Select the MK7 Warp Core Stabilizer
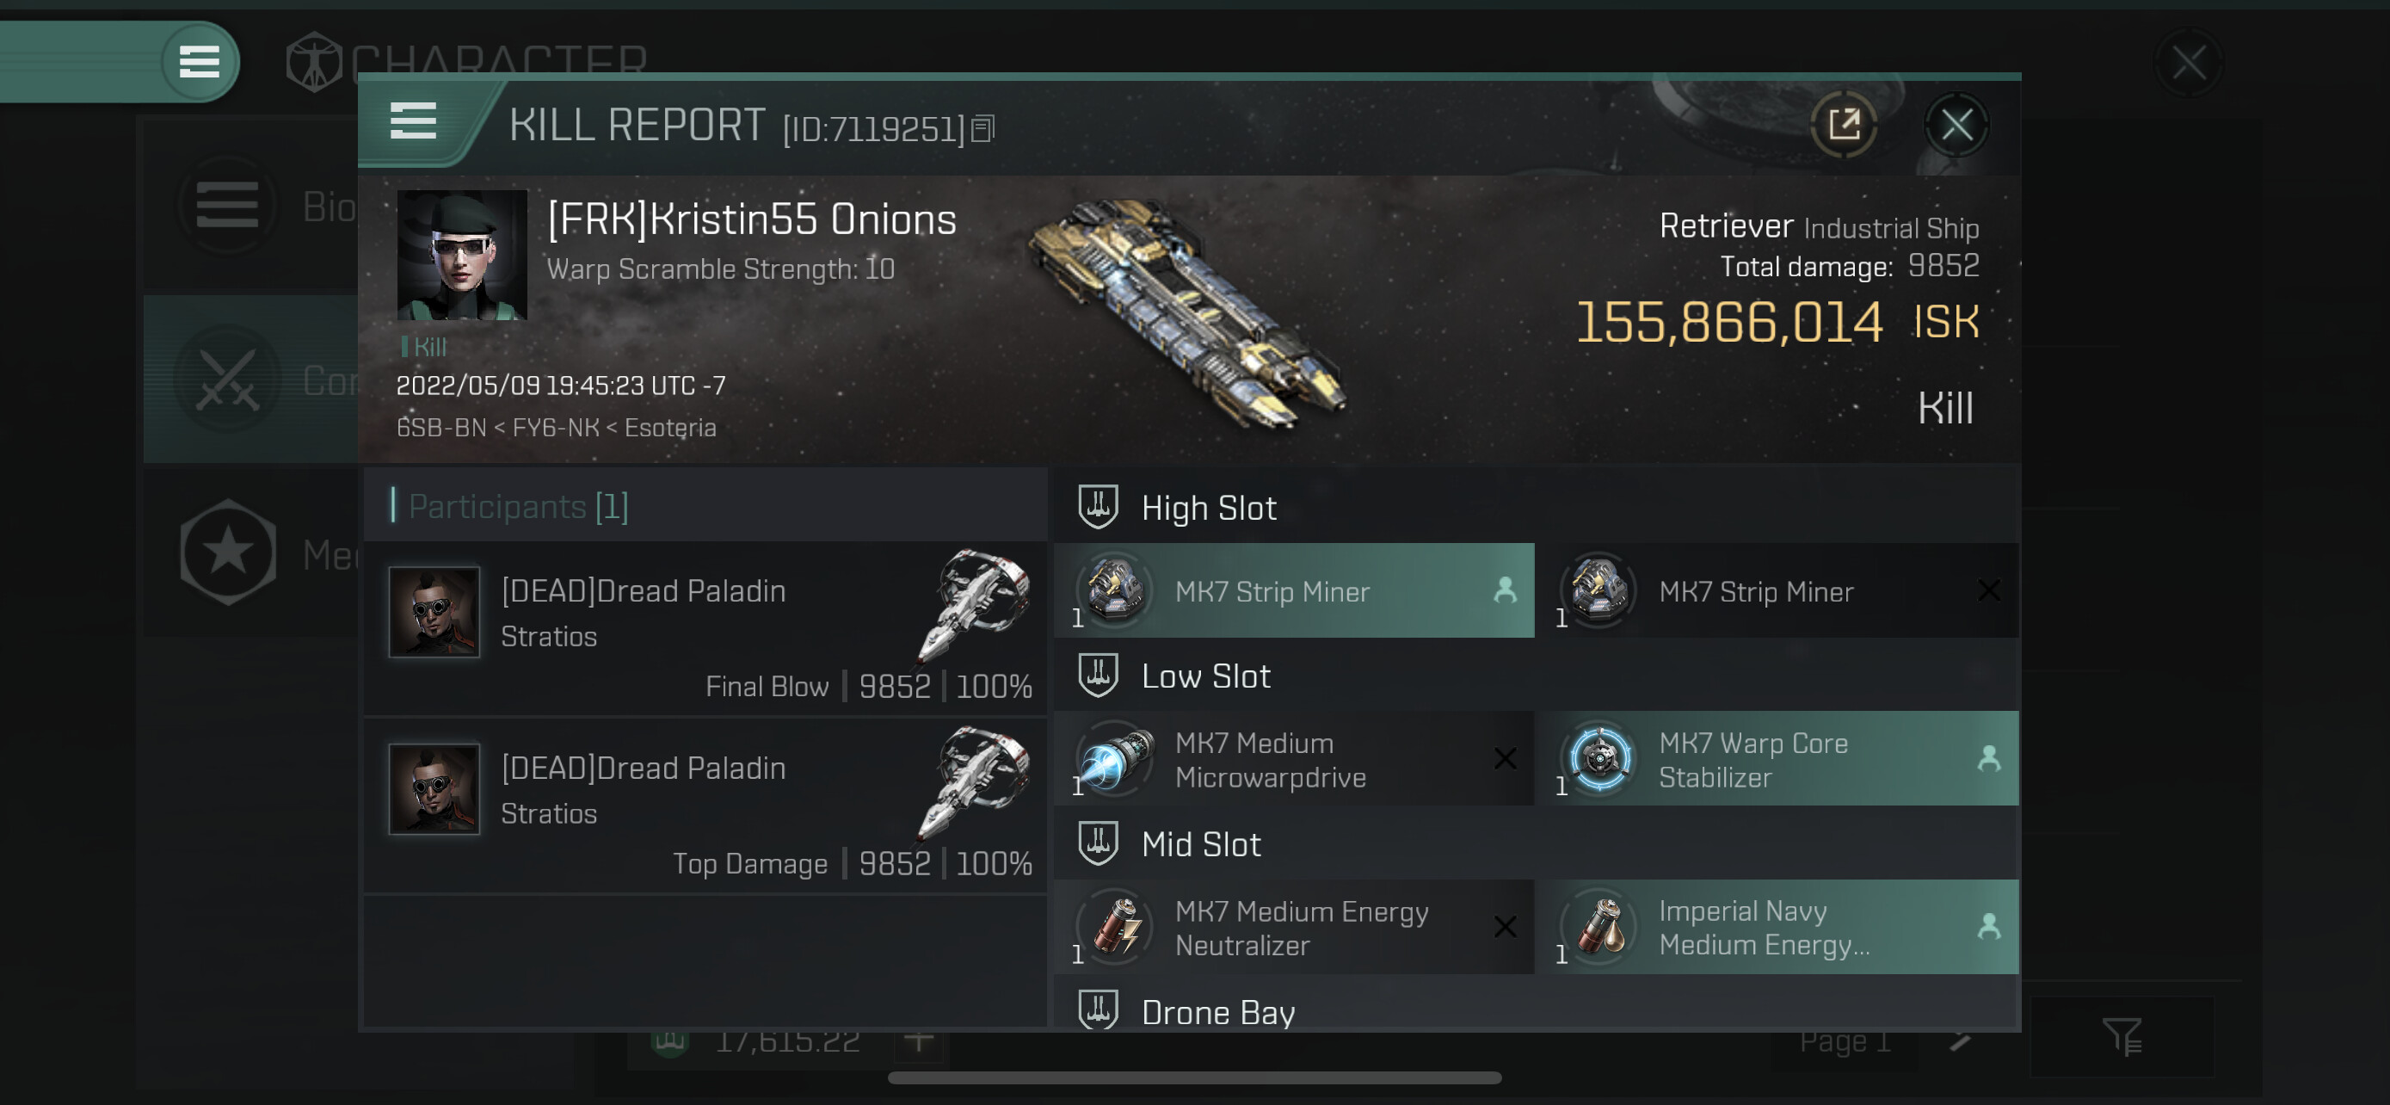 pyautogui.click(x=1776, y=759)
